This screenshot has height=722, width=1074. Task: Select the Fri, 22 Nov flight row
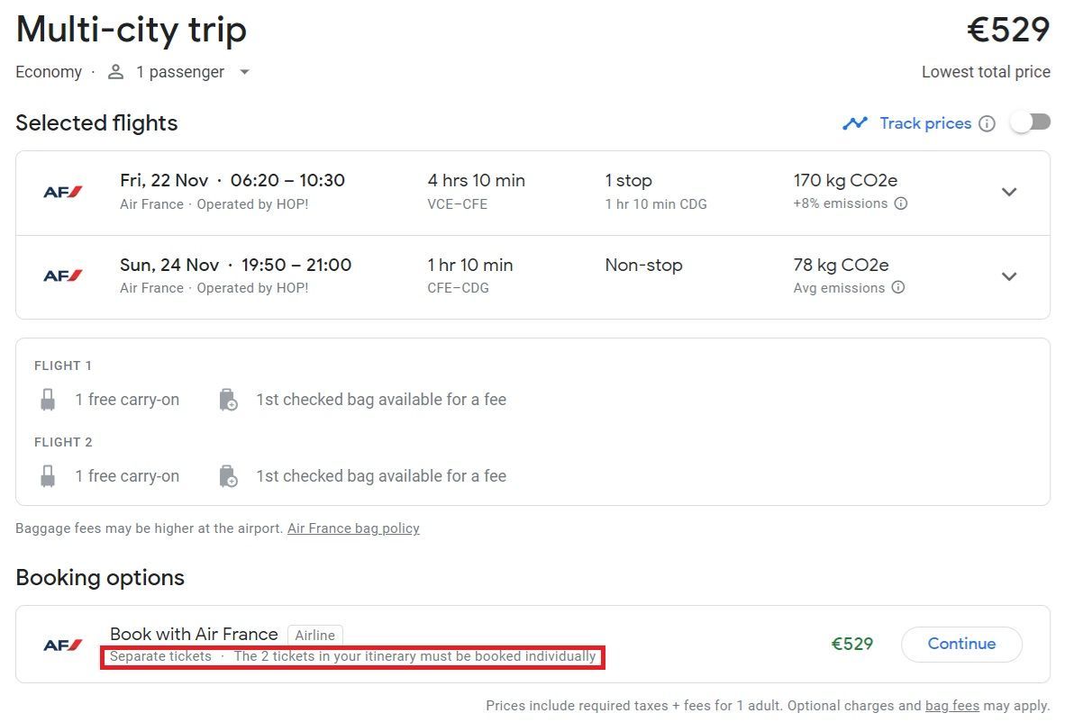click(x=505, y=192)
